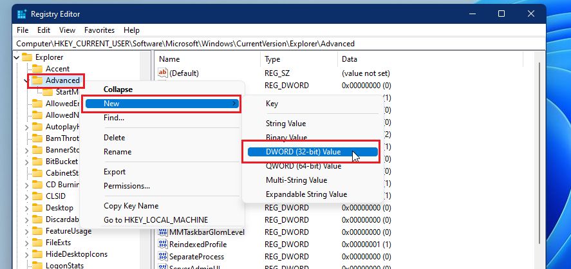This screenshot has width=571, height=269.
Task: Select Find... in the context menu
Action: coord(162,118)
